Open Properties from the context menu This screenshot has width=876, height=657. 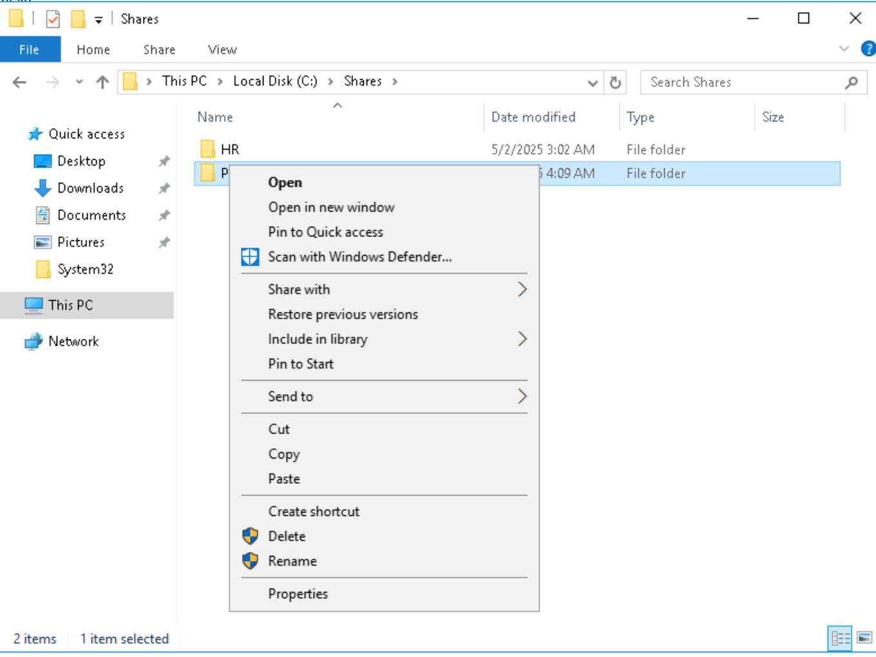coord(384,594)
